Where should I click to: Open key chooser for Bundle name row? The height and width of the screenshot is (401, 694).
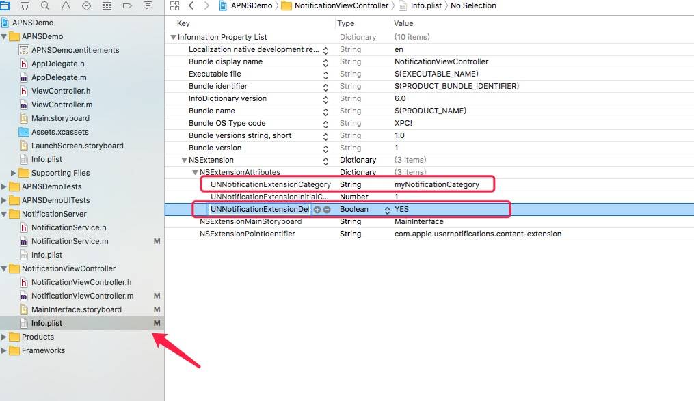coord(325,112)
